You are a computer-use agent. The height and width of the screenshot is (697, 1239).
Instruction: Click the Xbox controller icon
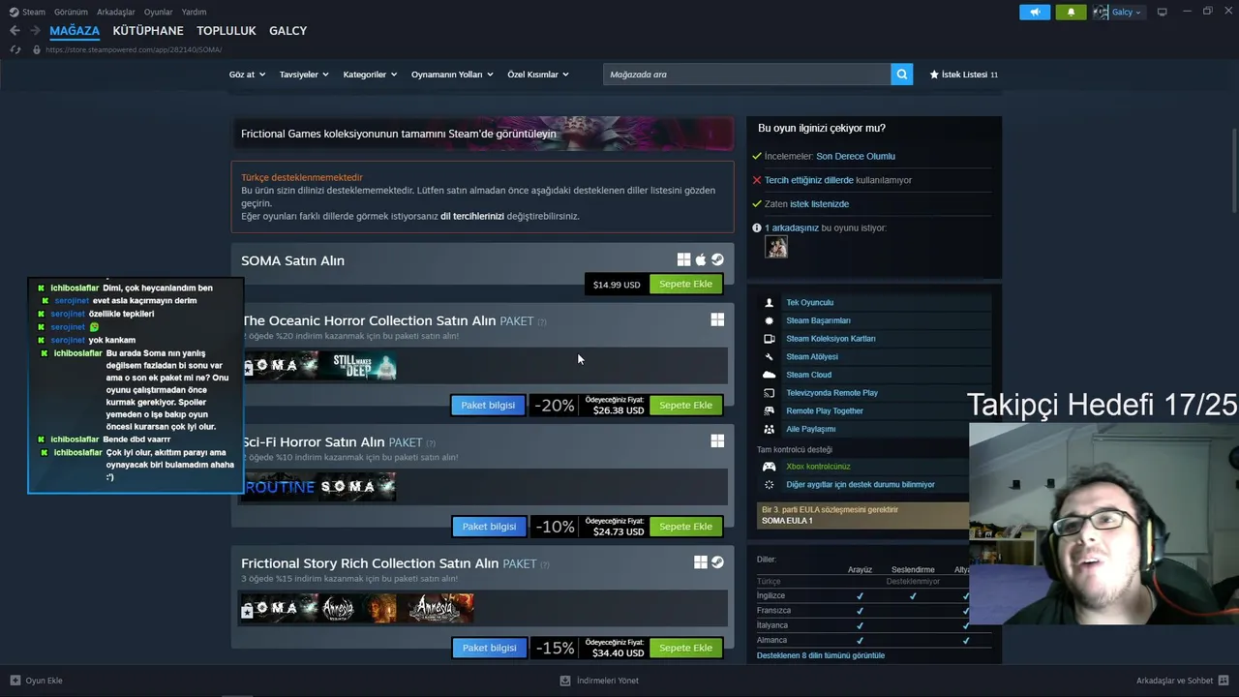tap(770, 467)
